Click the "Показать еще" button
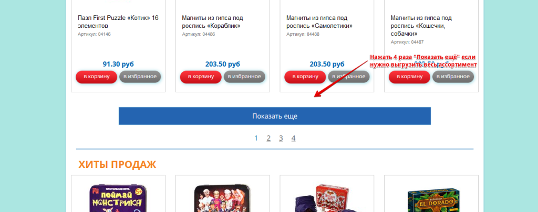538x212 pixels. tap(274, 116)
